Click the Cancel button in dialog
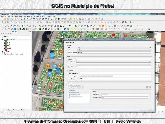This screenshot has height=124, width=165. pos(151,110)
